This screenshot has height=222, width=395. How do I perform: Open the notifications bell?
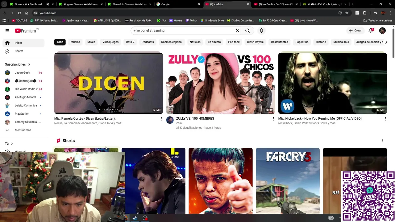click(x=371, y=31)
